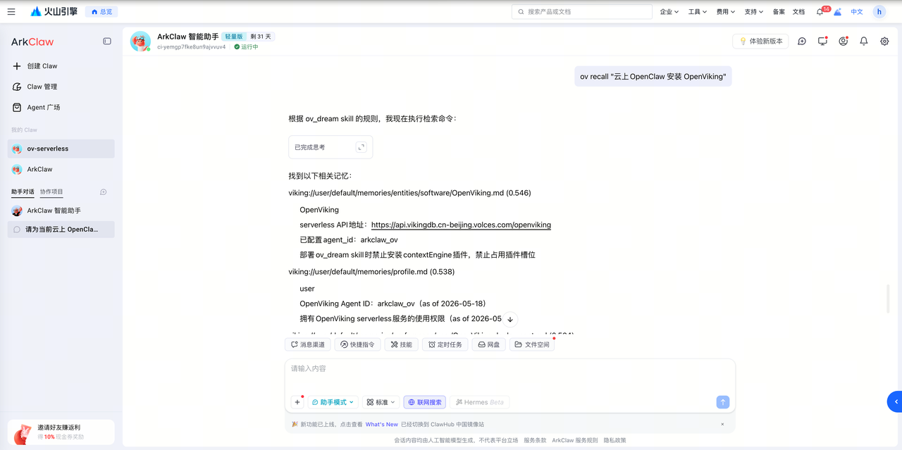This screenshot has width=902, height=450.
Task: Open the 备案 menu item
Action: [x=779, y=12]
